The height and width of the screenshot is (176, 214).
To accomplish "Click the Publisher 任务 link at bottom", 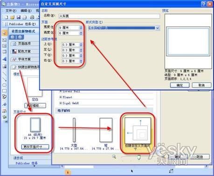I will click(x=27, y=163).
